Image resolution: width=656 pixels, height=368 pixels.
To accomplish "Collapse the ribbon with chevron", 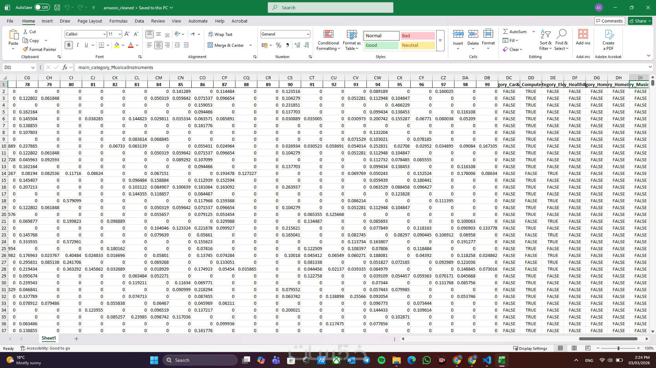I will click(x=648, y=55).
